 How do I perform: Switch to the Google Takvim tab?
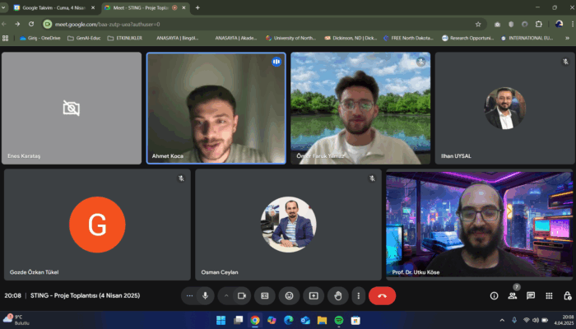pyautogui.click(x=51, y=7)
